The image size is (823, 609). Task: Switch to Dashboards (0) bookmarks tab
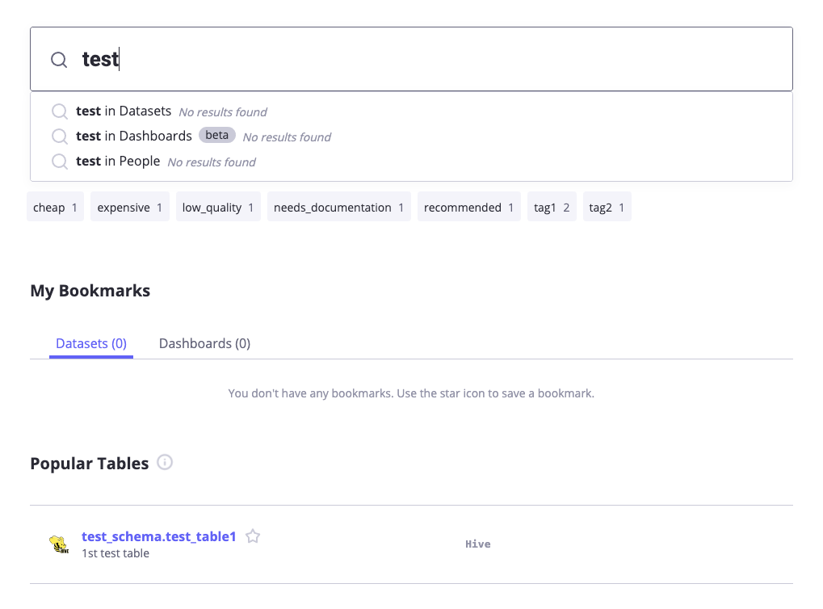tap(204, 343)
